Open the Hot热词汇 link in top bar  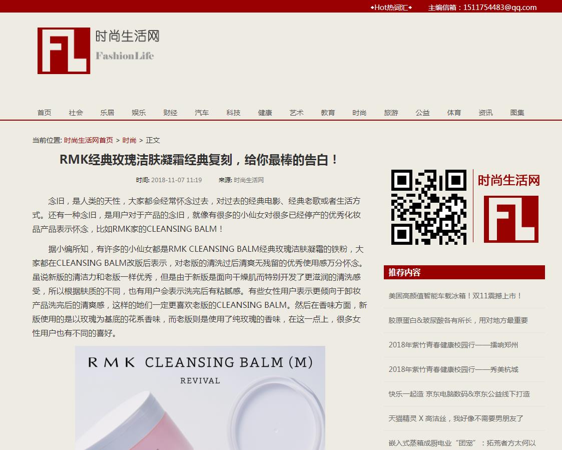[391, 7]
